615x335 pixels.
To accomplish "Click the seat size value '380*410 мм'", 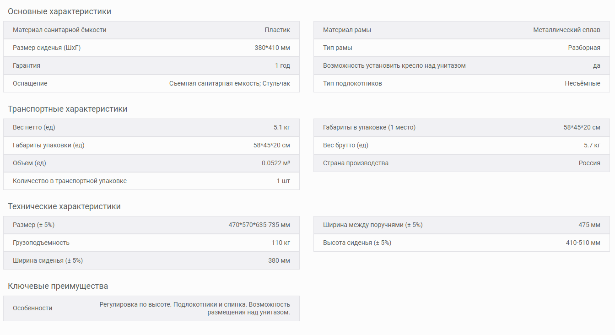I will click(x=272, y=48).
